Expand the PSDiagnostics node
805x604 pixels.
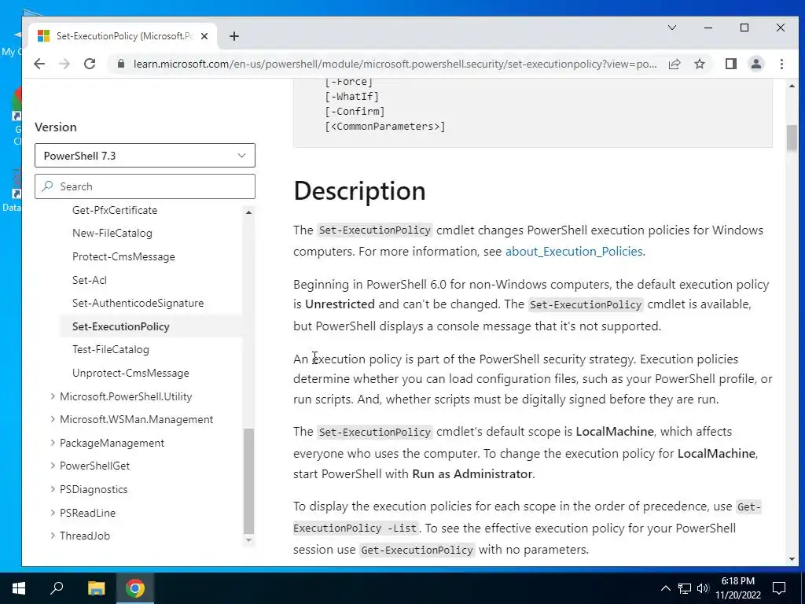53,489
